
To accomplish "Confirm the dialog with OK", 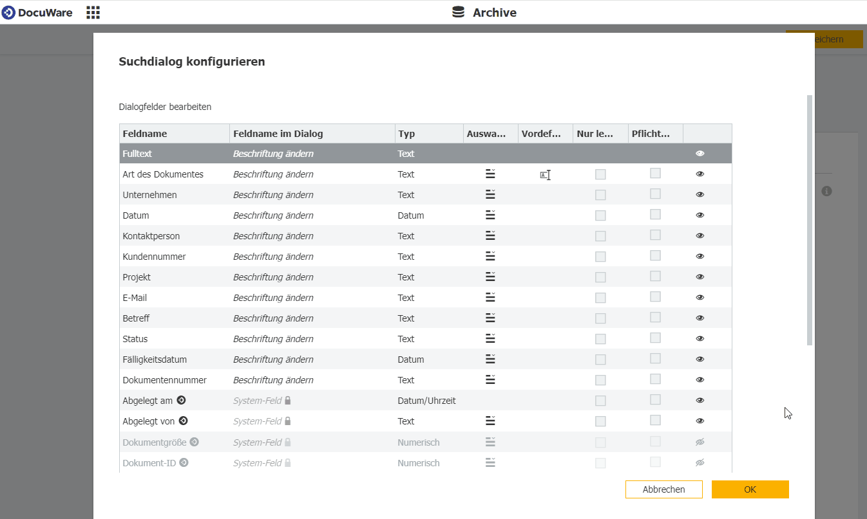I will [x=750, y=489].
